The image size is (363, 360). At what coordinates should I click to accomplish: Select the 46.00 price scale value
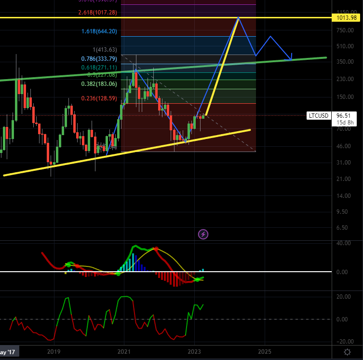(x=344, y=146)
